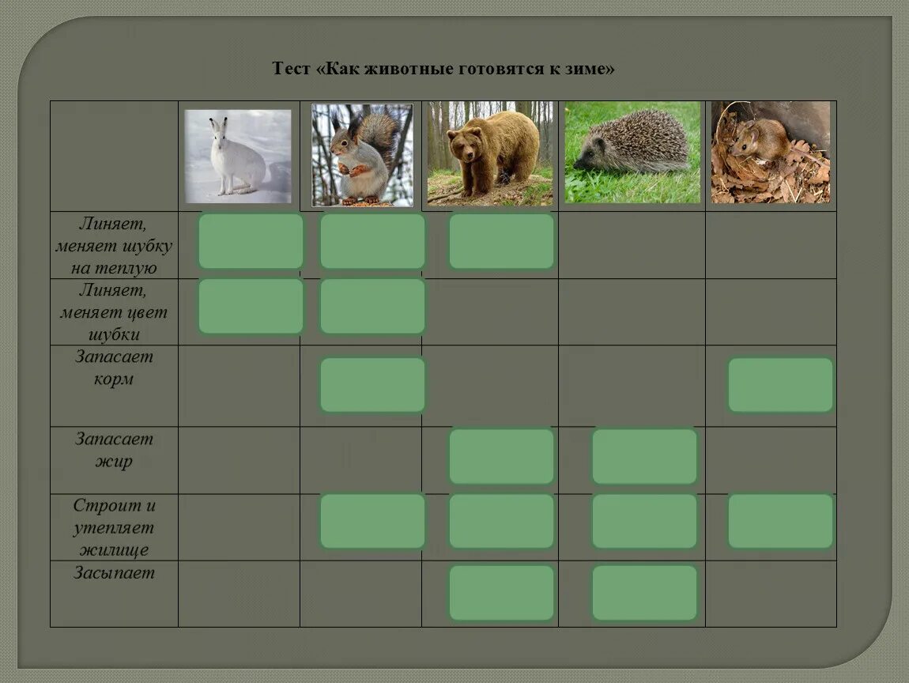Reveal hare cell in 'меняет шубку на теплую' row
Viewport: 909px width, 683px height.
[x=251, y=241]
